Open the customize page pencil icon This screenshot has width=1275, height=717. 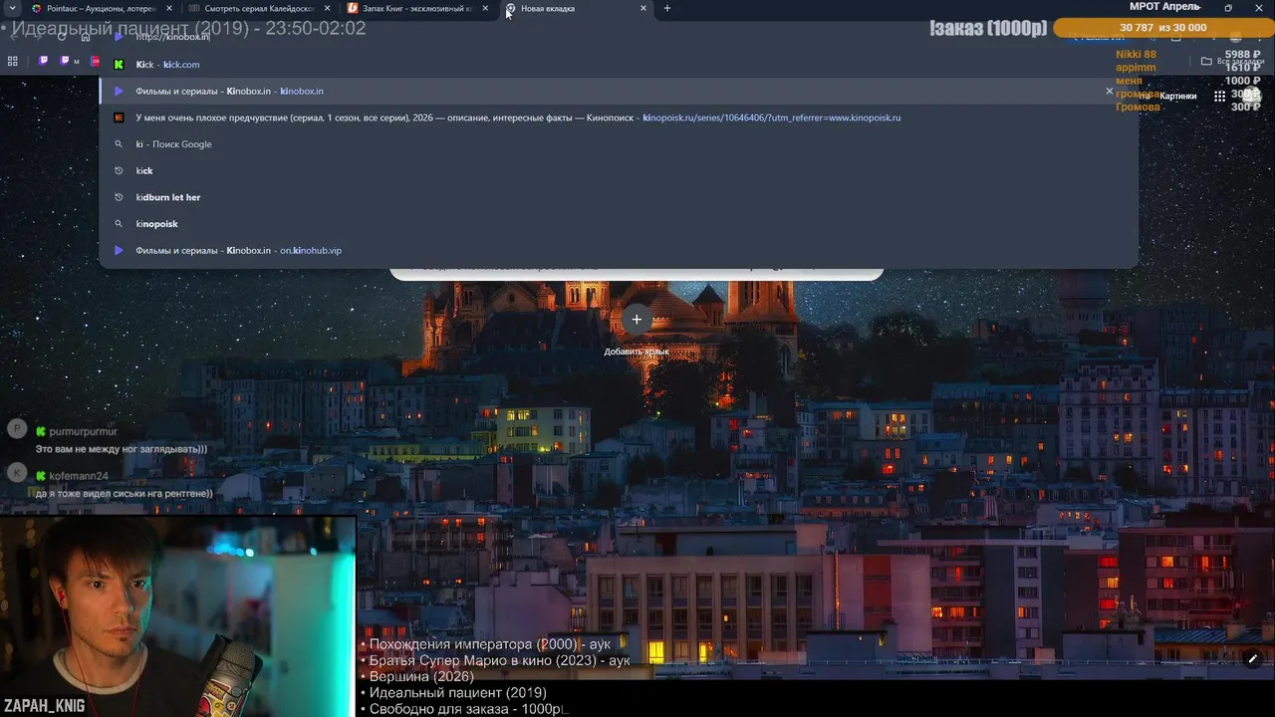click(1253, 658)
